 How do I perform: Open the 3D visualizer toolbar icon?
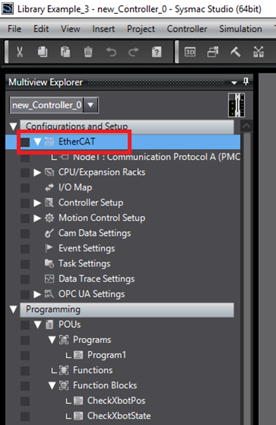point(190,51)
